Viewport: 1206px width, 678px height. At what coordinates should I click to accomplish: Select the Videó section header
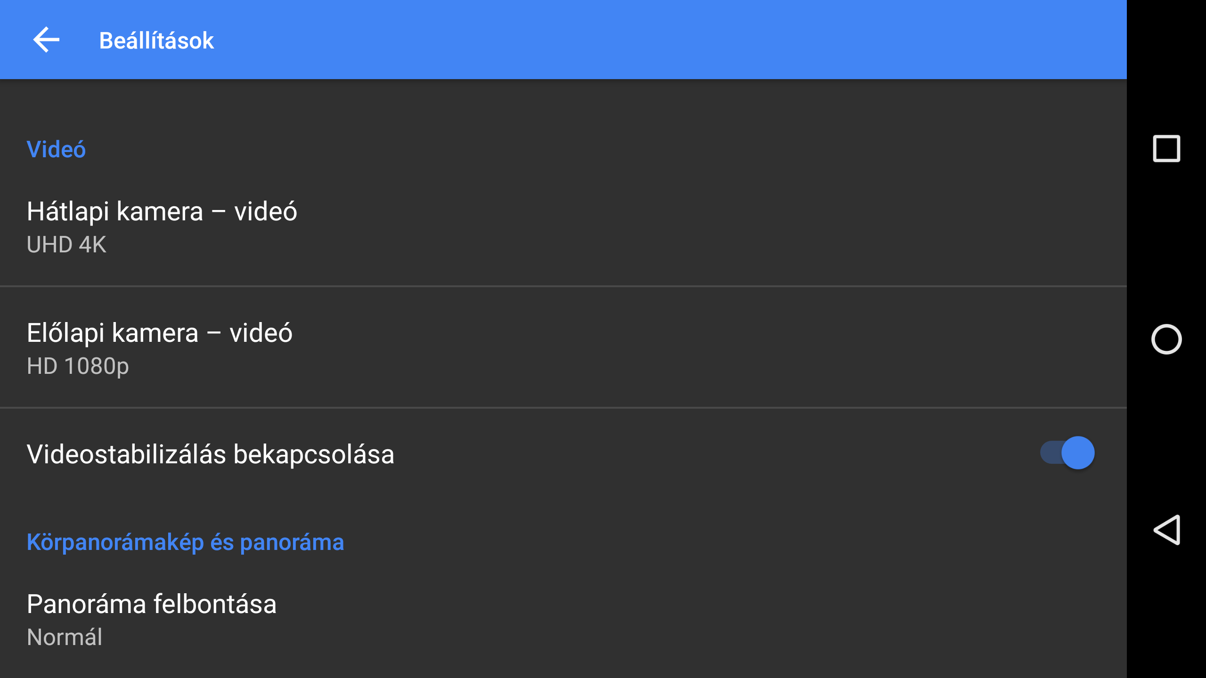(x=56, y=149)
